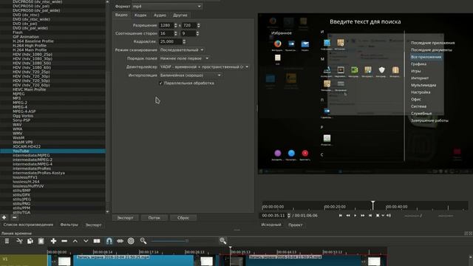Switch to the Другие tab
Screen dimensions: 473x266
click(180, 15)
